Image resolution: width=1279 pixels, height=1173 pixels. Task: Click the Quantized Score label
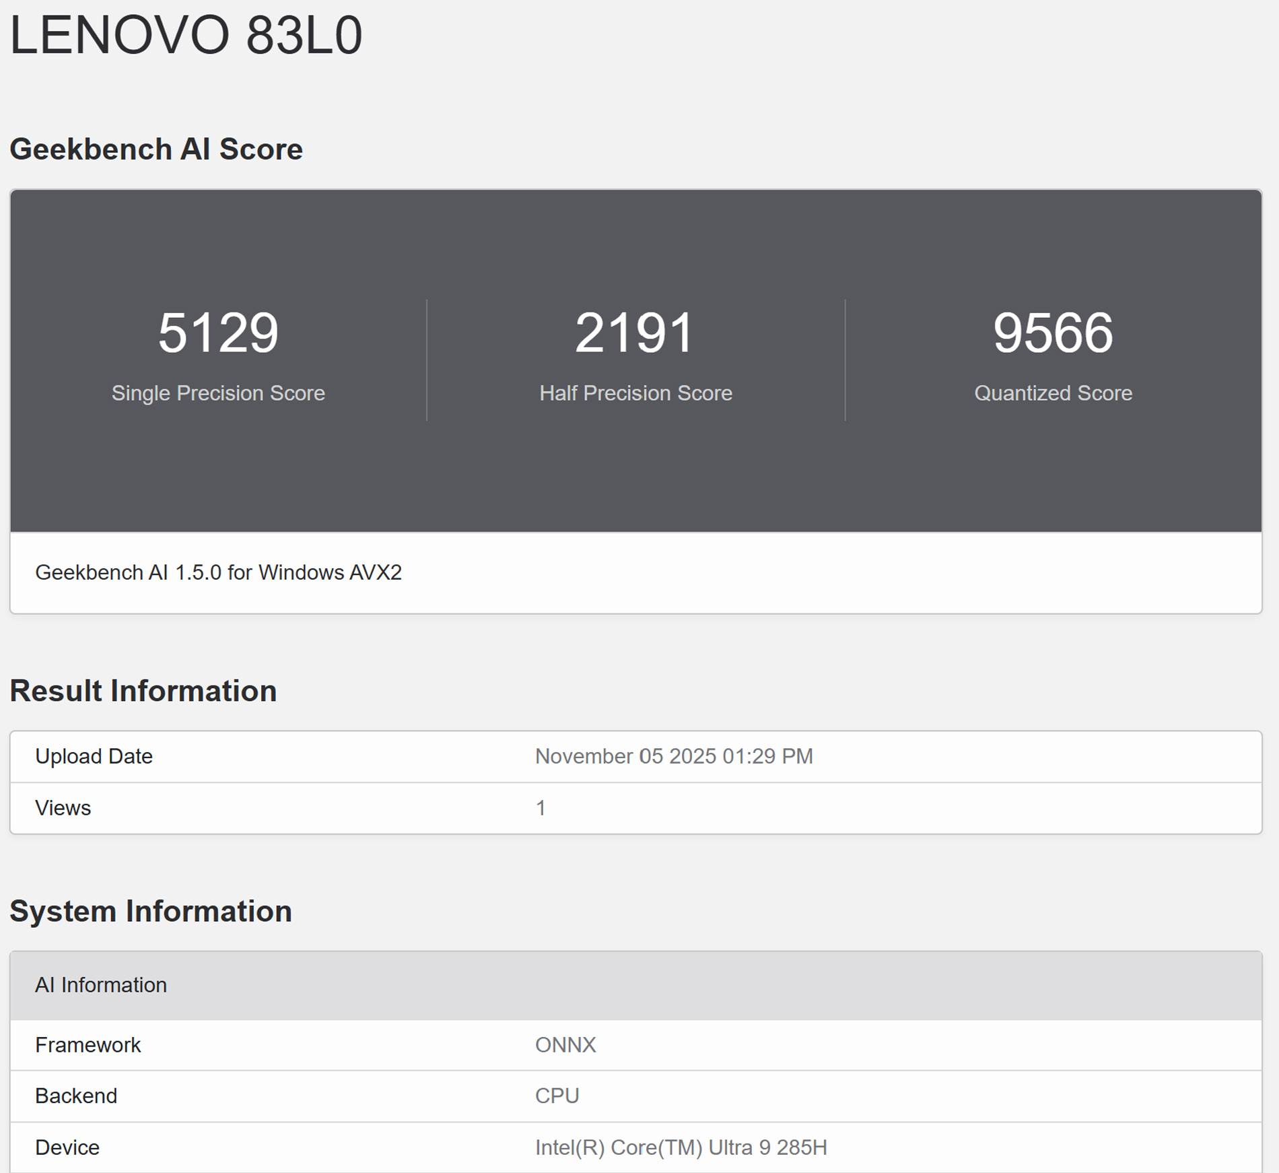pyautogui.click(x=1053, y=393)
